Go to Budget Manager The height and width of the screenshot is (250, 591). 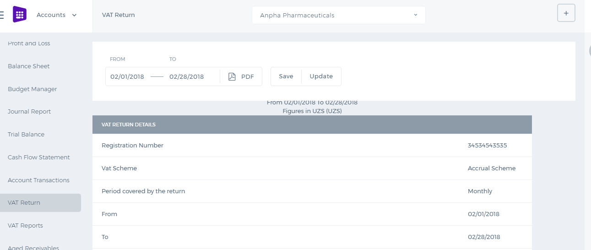[x=33, y=89]
